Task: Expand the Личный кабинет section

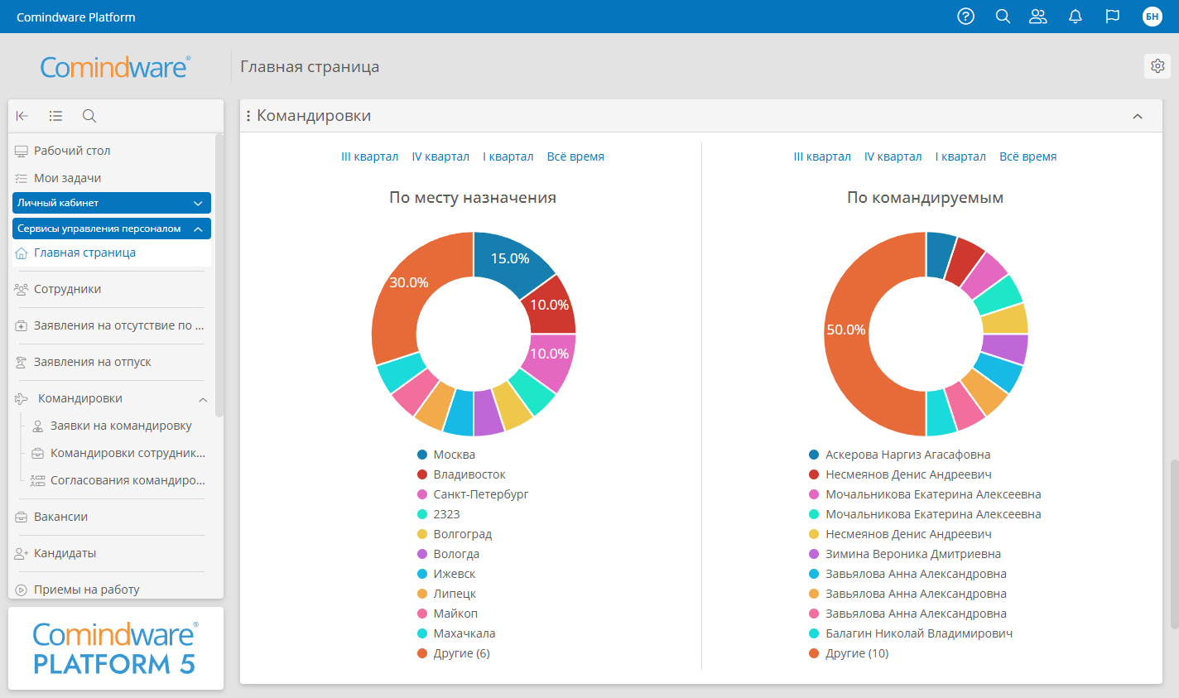Action: [198, 203]
